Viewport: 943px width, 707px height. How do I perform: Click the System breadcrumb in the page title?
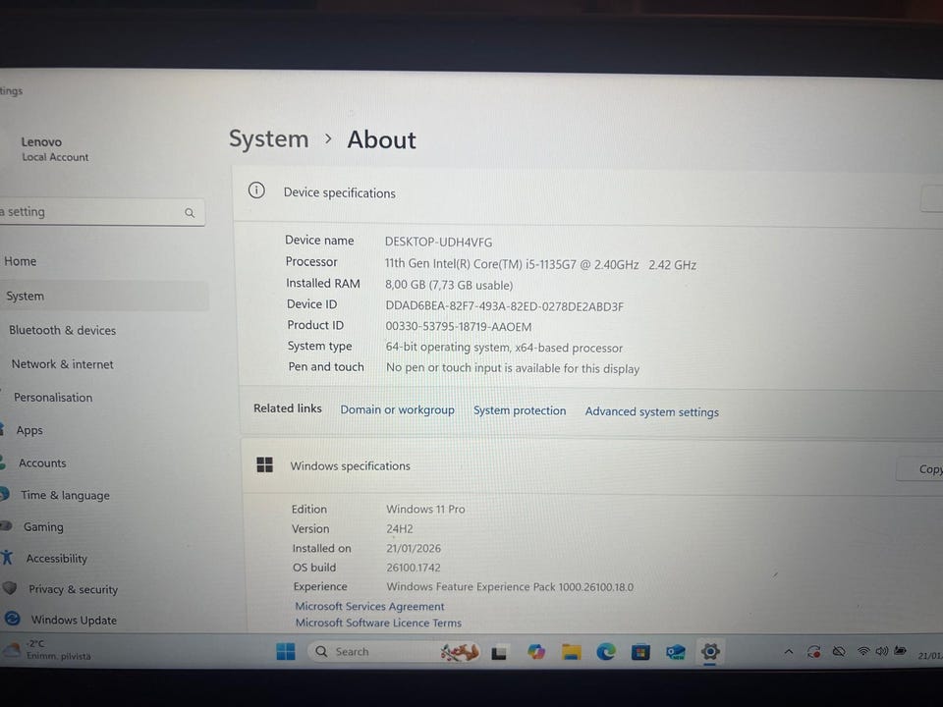click(269, 138)
